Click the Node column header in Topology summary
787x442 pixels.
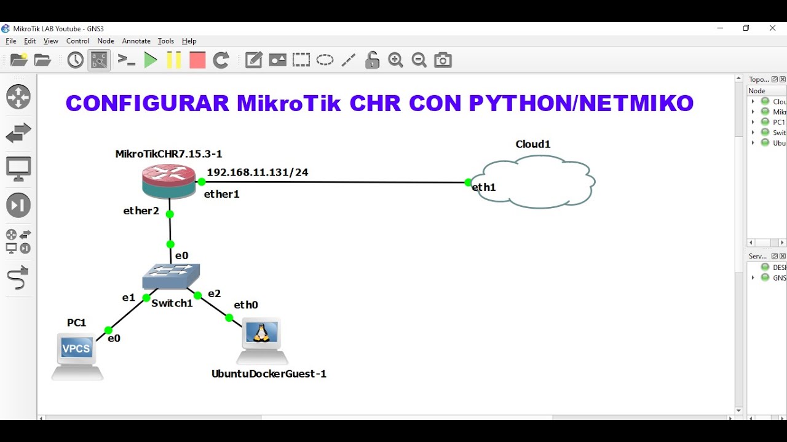tap(767, 91)
